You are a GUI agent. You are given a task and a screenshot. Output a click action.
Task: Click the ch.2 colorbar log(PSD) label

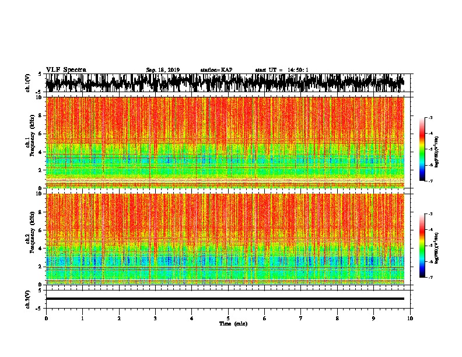[437, 249]
